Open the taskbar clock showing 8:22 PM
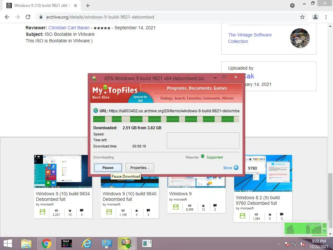Screen dimensions: 333x250 click(x=319, y=244)
